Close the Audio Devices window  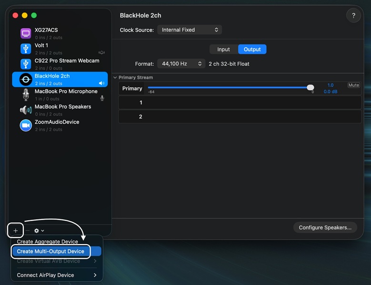[x=15, y=15]
